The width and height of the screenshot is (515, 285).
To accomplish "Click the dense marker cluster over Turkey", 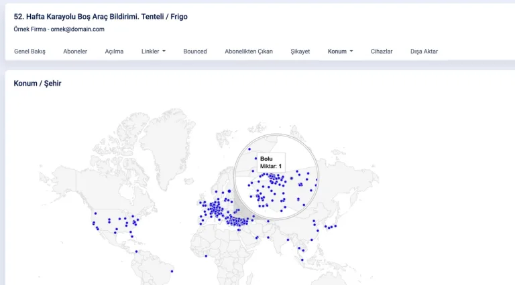I will pyautogui.click(x=237, y=221).
